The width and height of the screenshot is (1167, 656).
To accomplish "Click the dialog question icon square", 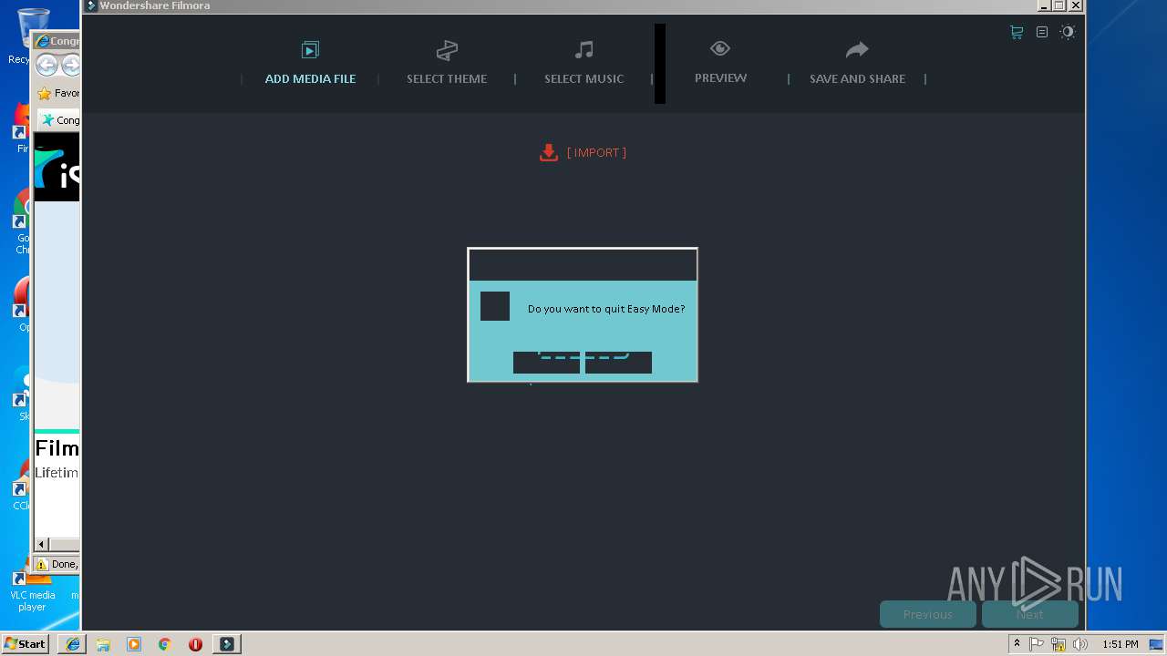I will pyautogui.click(x=495, y=306).
